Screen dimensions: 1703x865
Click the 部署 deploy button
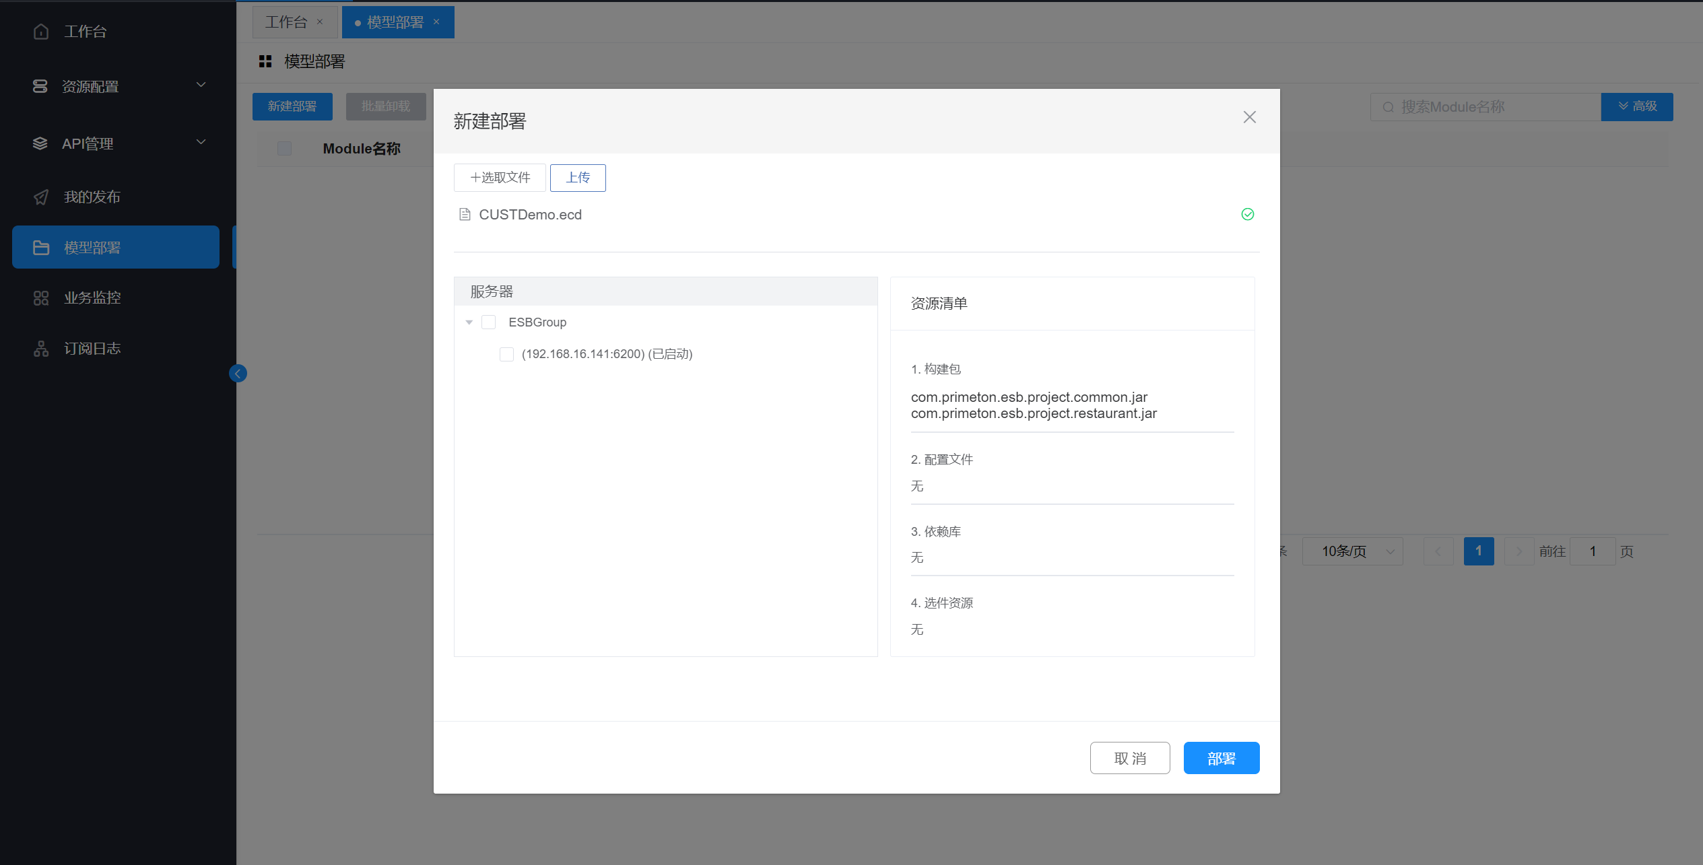[x=1221, y=758]
